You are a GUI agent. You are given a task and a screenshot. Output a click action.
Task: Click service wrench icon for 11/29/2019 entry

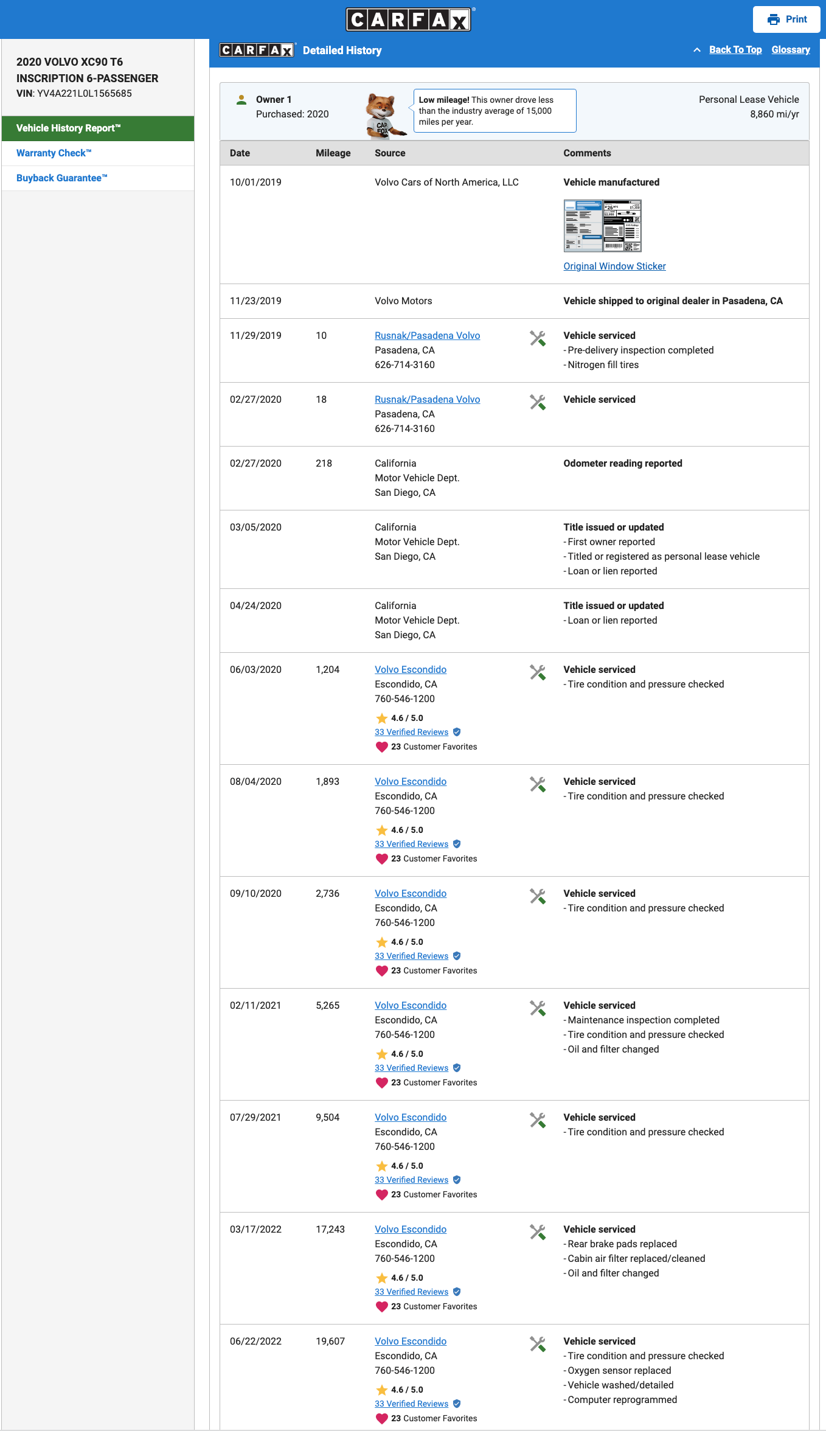pyautogui.click(x=537, y=338)
